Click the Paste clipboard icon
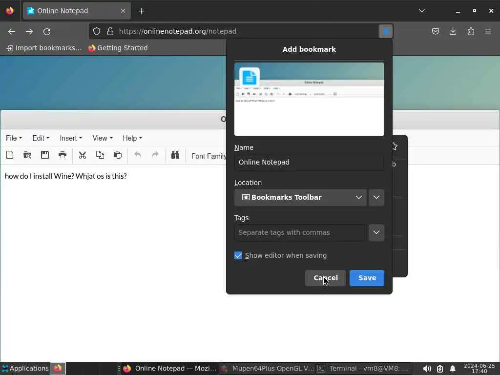The image size is (500, 375). [x=118, y=155]
